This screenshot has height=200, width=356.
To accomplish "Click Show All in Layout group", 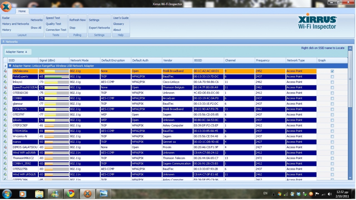I will point(36,28).
